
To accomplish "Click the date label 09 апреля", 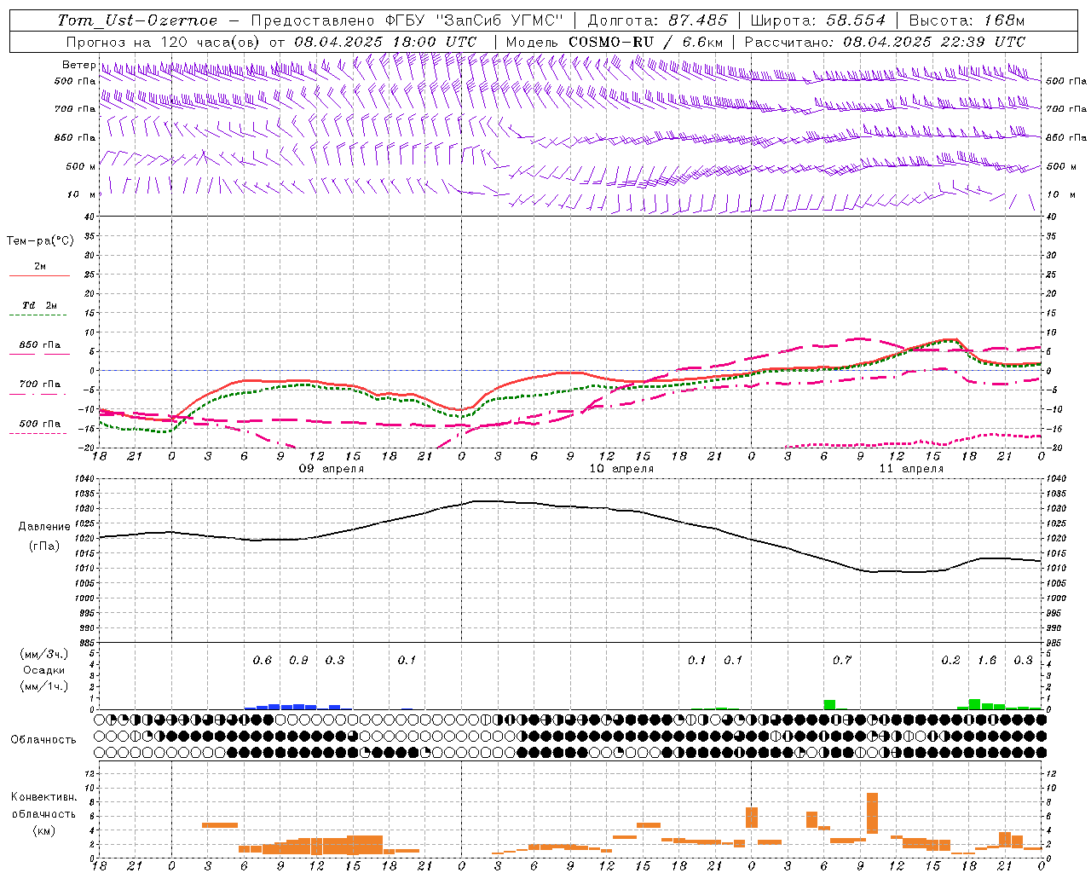I will [332, 469].
